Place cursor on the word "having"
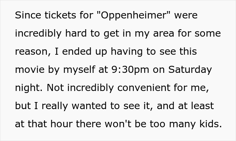 126,52
